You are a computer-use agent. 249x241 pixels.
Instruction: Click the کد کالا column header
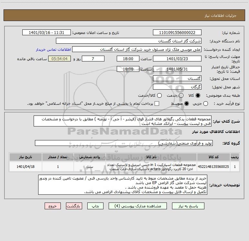213,157
